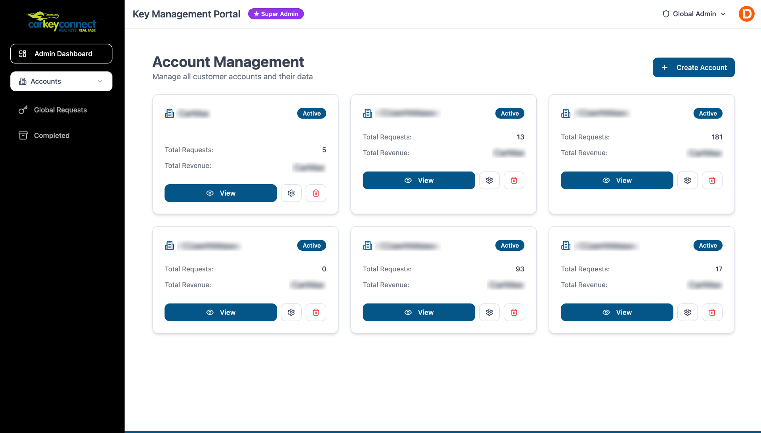761x433 pixels.
Task: Click building icon on the 17-requests card
Action: 566,246
